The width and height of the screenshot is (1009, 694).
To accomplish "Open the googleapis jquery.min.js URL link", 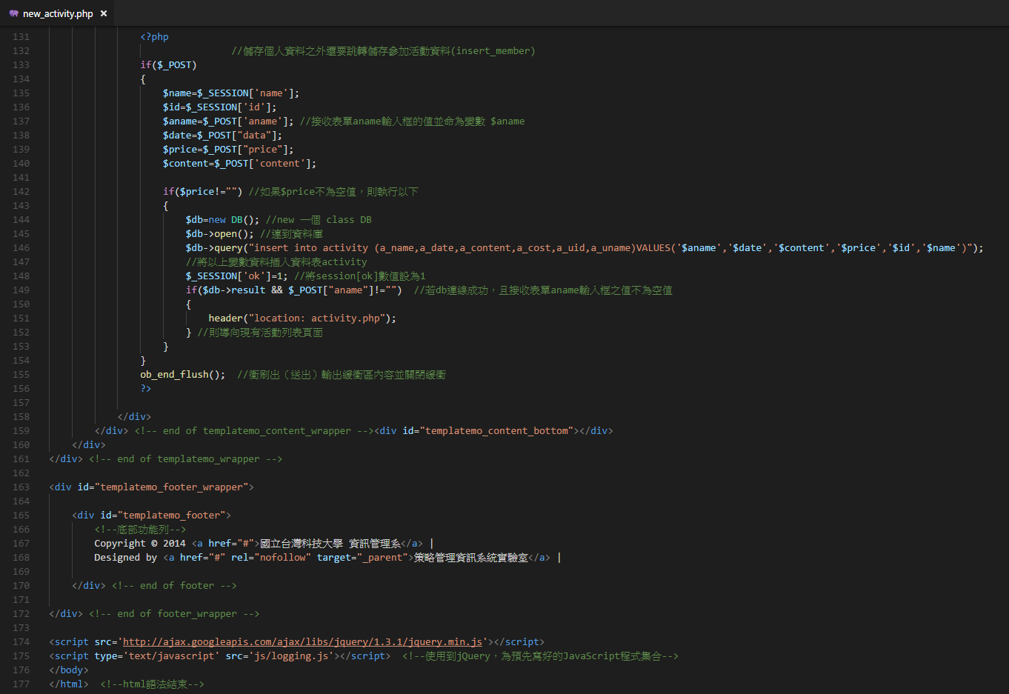I will (303, 641).
